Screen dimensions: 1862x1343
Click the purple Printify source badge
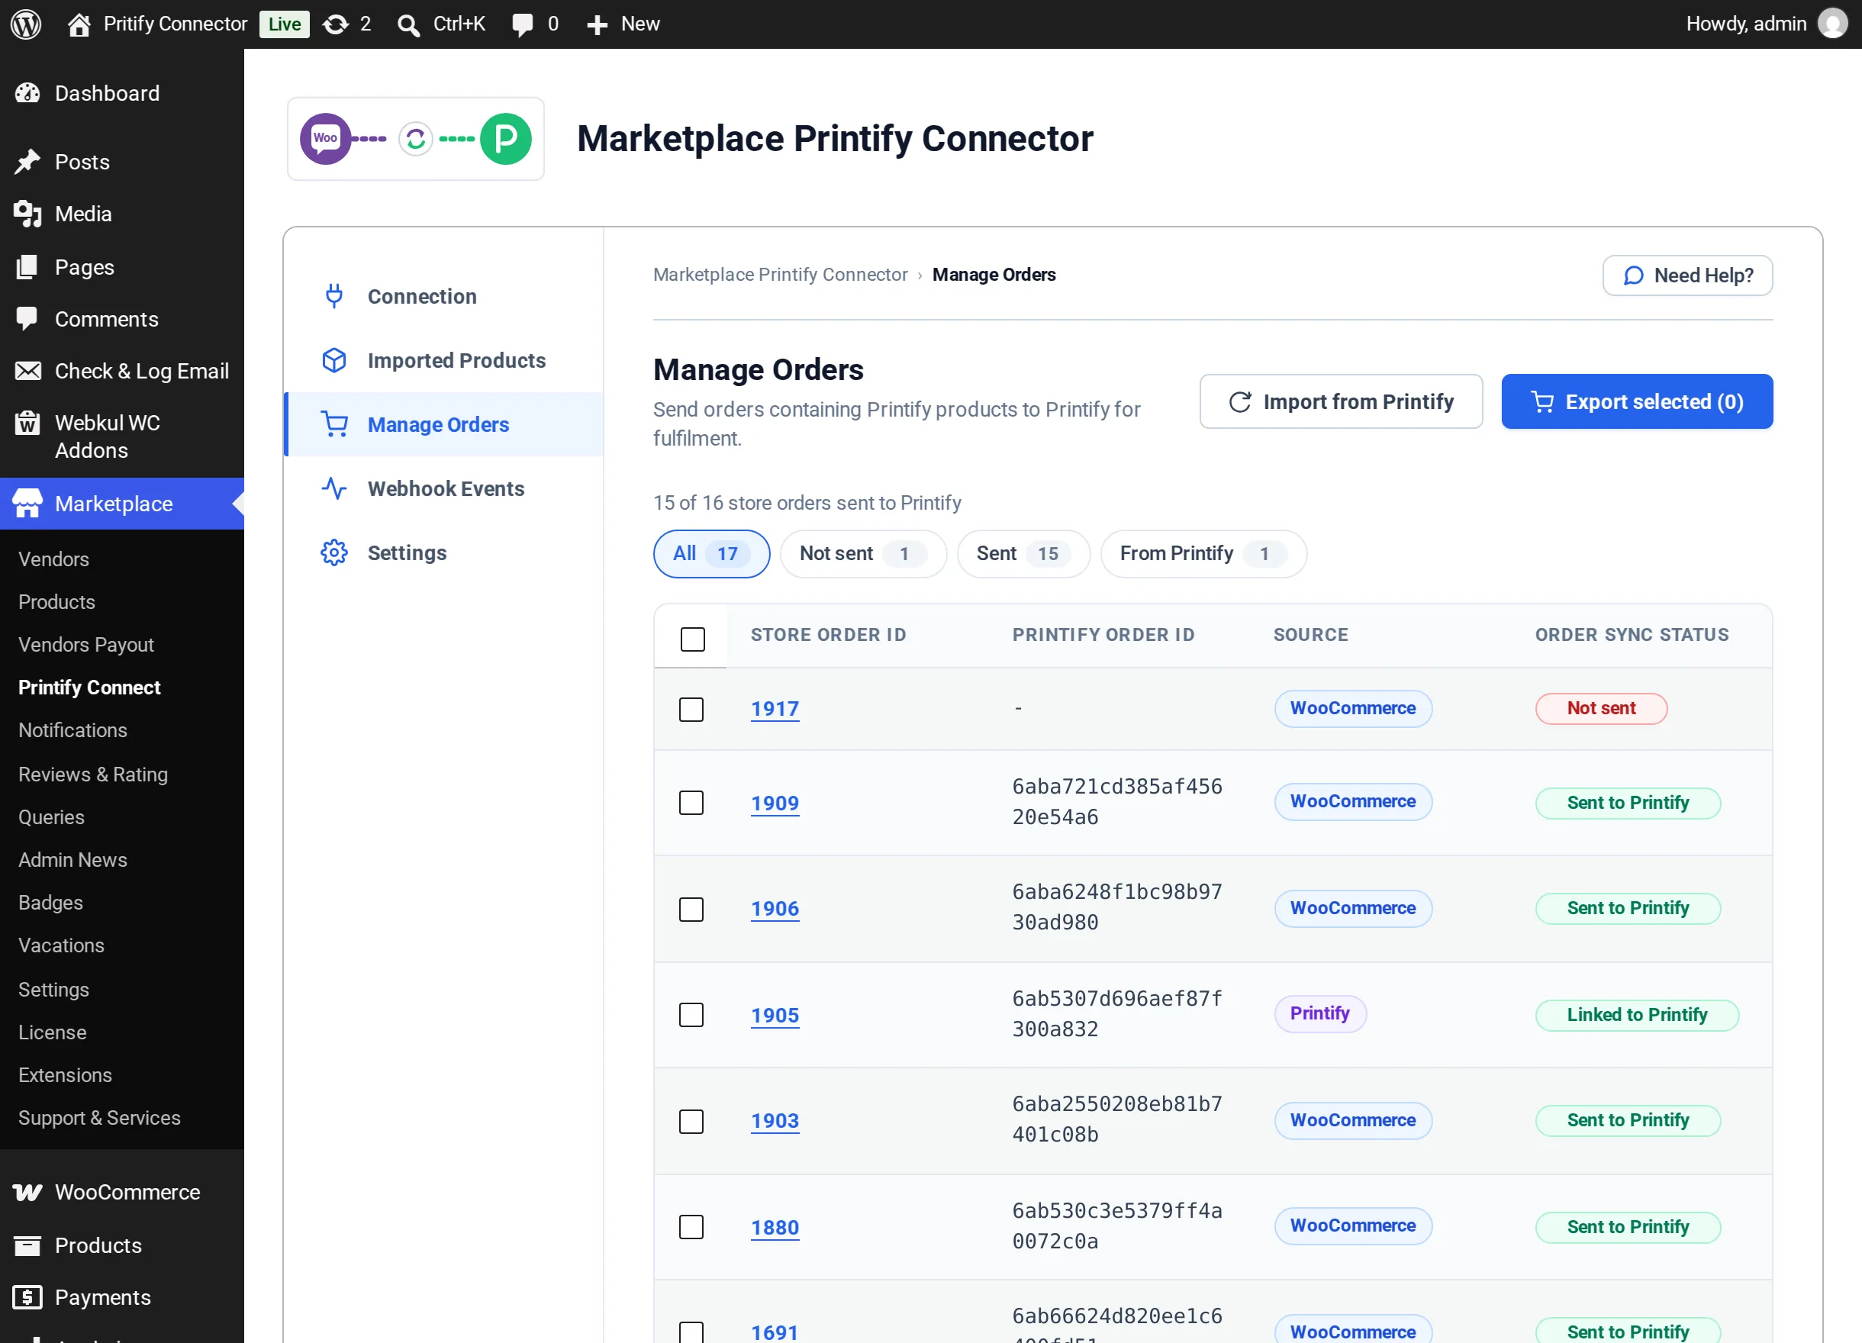coord(1319,1013)
